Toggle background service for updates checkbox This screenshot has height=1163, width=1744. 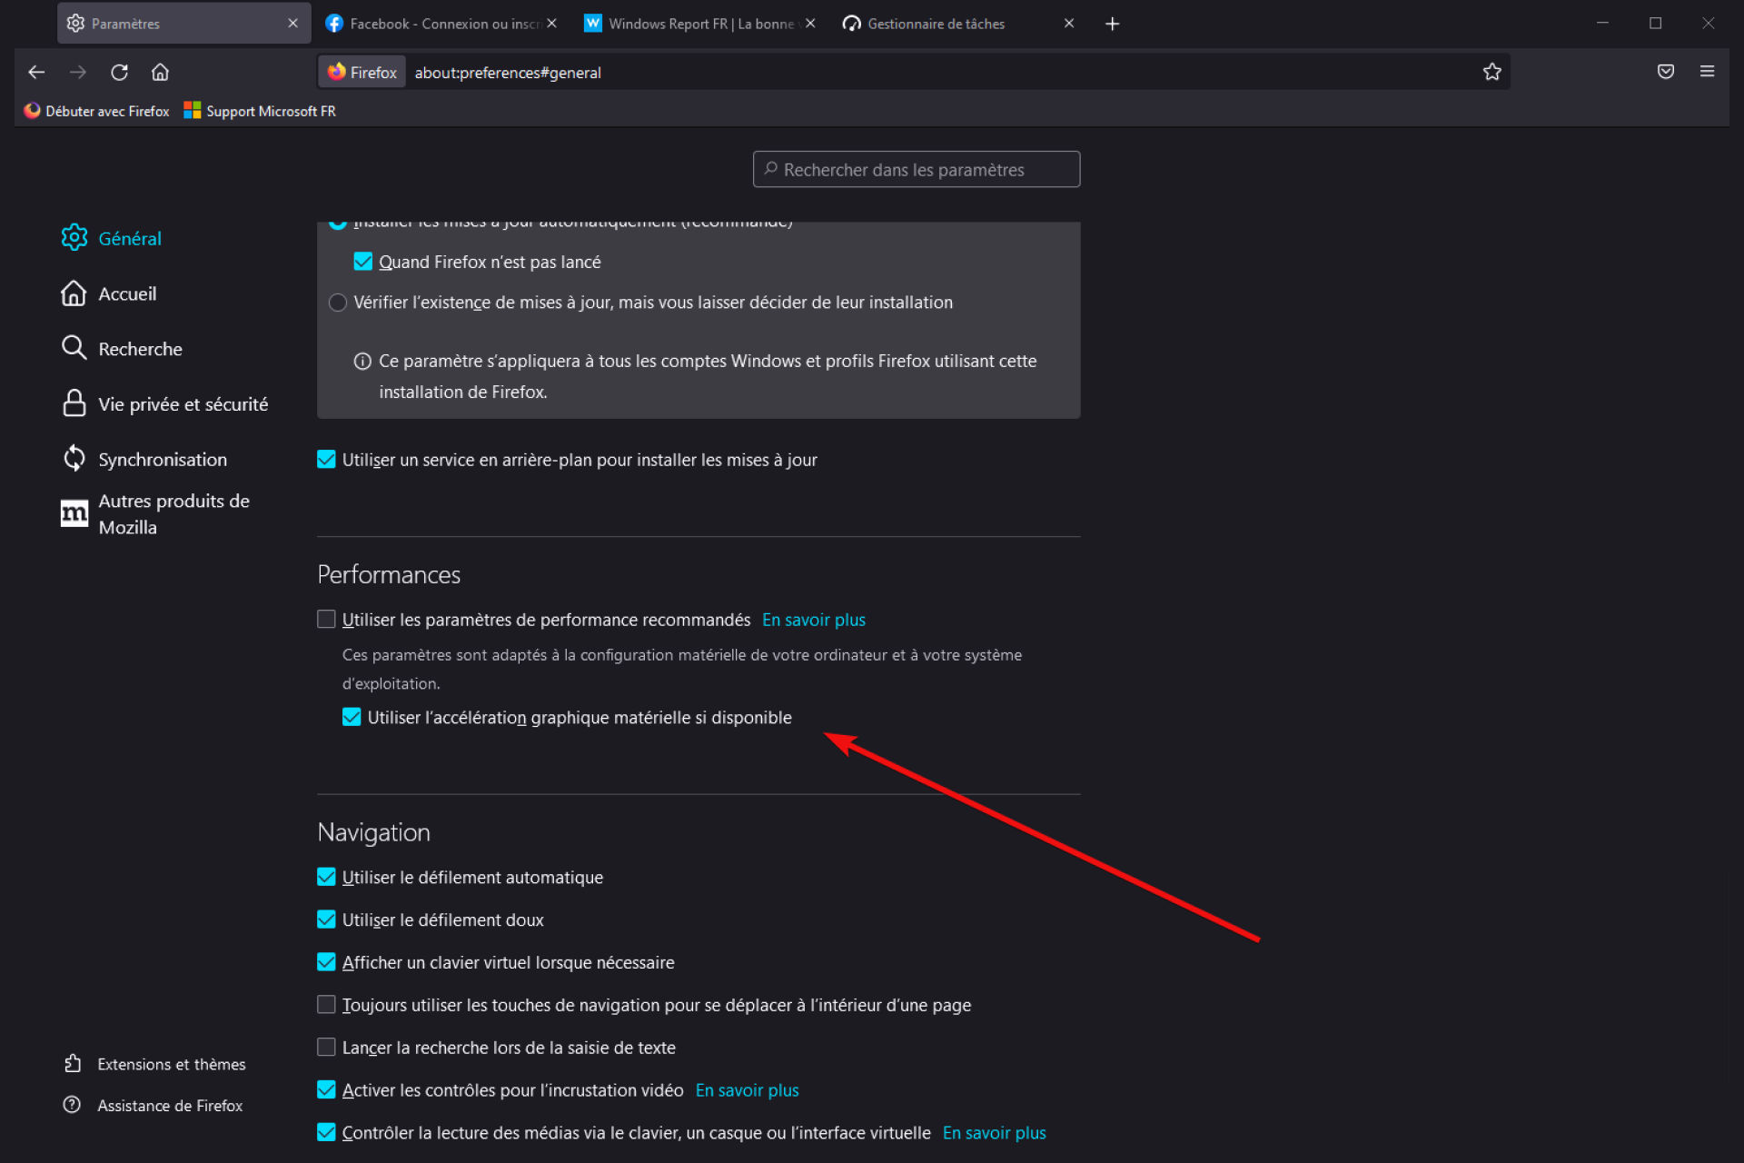[x=326, y=460]
